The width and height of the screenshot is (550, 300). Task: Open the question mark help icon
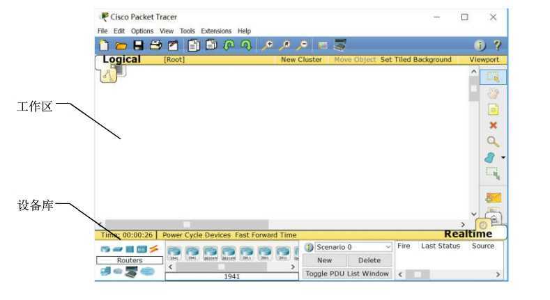tap(498, 45)
